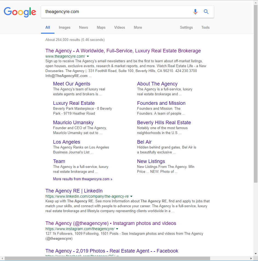
Task: Switch to the Images tab
Action: point(65,28)
